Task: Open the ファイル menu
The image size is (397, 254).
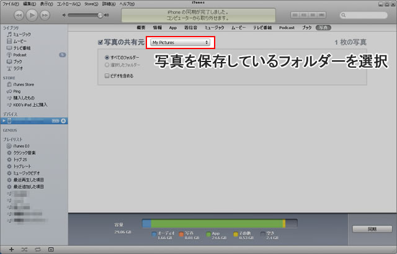Action: point(11,4)
